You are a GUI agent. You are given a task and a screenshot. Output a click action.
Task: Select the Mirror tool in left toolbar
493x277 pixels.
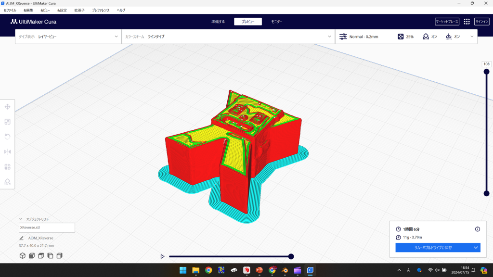[8, 151]
